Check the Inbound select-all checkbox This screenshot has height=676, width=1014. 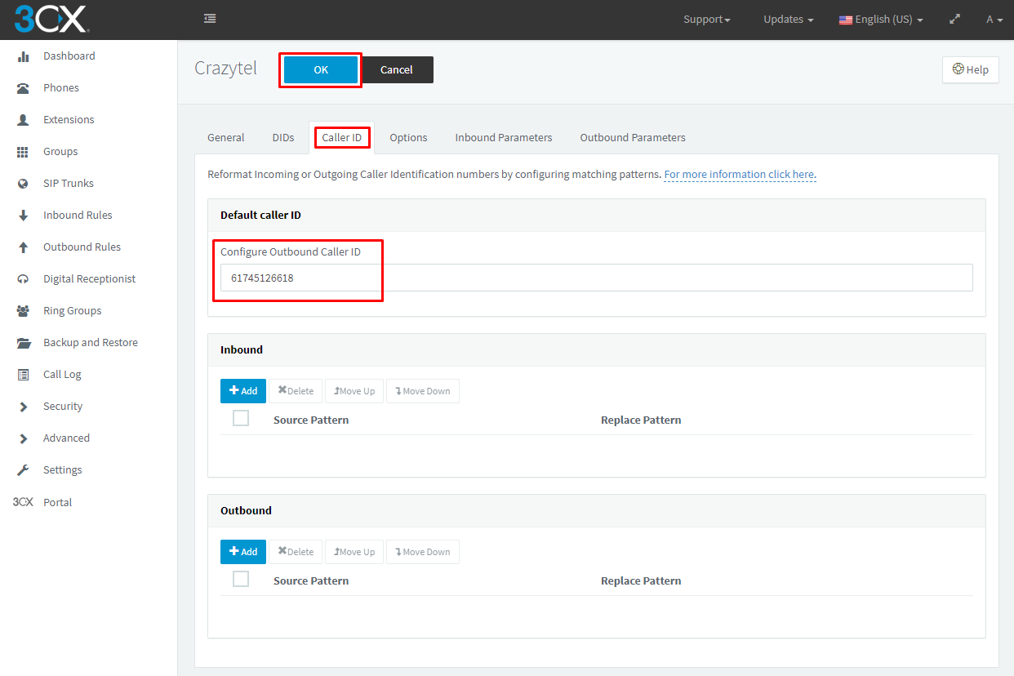pyautogui.click(x=241, y=419)
